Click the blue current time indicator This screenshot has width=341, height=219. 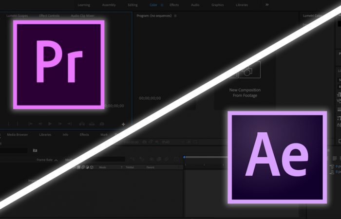(184, 157)
